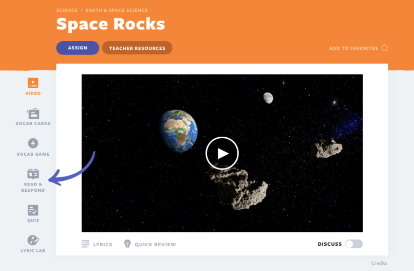Click the lines icon beside Lyrics
414x271 pixels.
tap(86, 244)
